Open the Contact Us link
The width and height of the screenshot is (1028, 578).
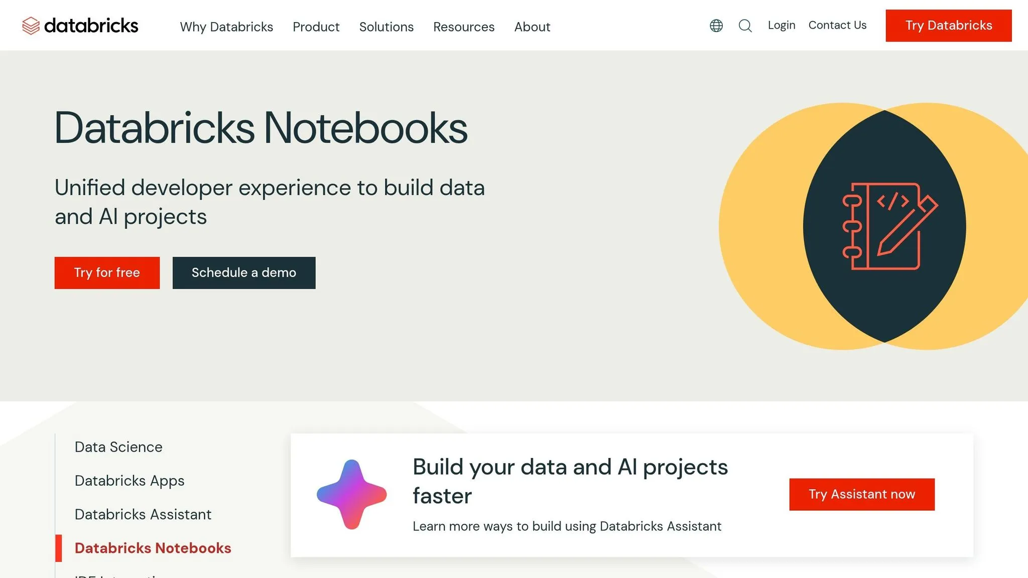pyautogui.click(x=837, y=25)
